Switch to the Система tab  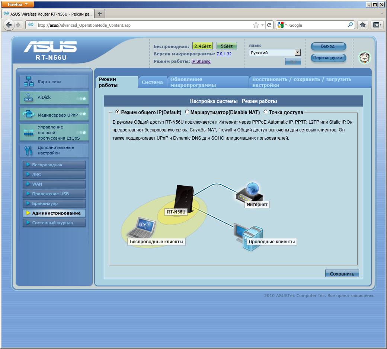pyautogui.click(x=152, y=82)
